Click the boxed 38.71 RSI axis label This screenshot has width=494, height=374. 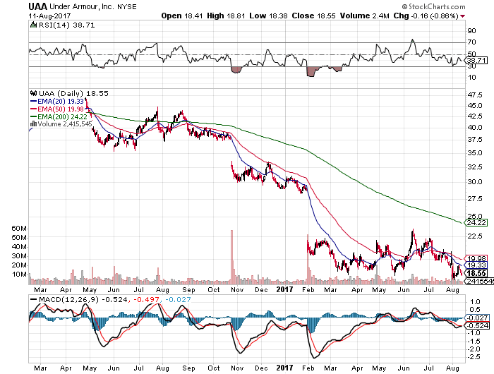pyautogui.click(x=477, y=60)
